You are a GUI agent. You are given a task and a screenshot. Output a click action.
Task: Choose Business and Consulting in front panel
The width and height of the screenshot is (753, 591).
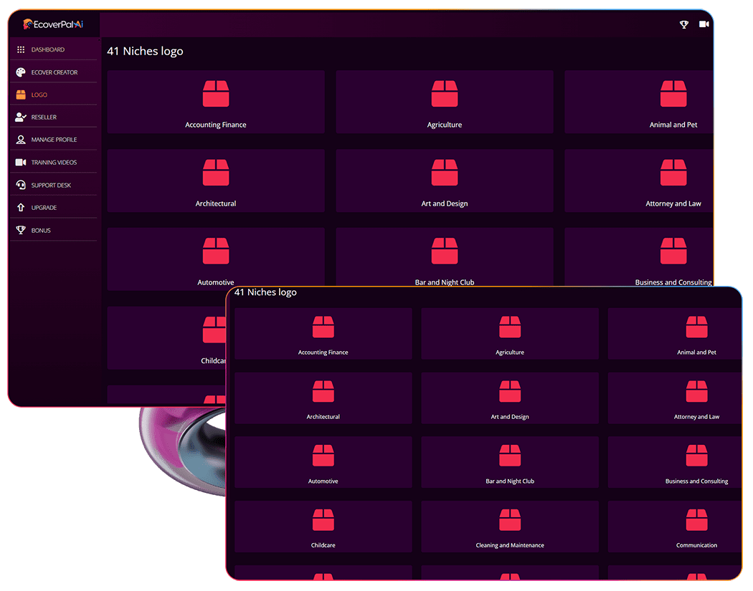click(675, 463)
